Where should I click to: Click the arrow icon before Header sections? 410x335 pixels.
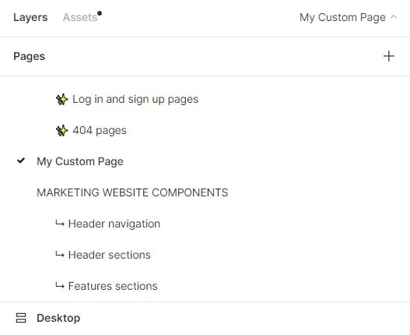[x=60, y=254]
